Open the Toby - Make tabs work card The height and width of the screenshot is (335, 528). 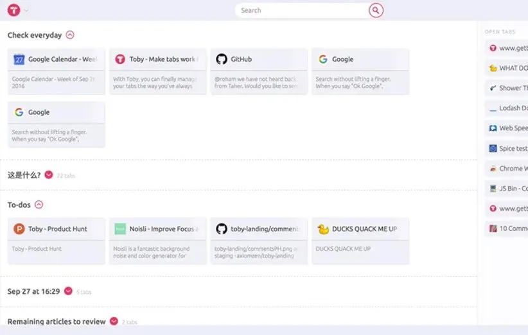click(158, 71)
